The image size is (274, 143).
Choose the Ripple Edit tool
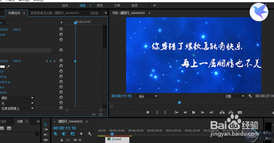click(45, 135)
